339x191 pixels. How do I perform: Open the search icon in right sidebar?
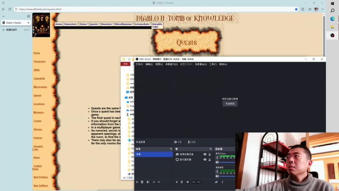point(333,10)
